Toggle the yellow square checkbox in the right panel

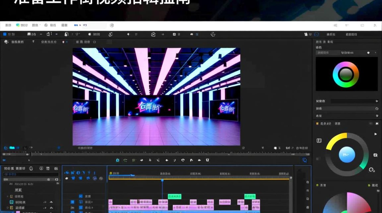(317, 124)
